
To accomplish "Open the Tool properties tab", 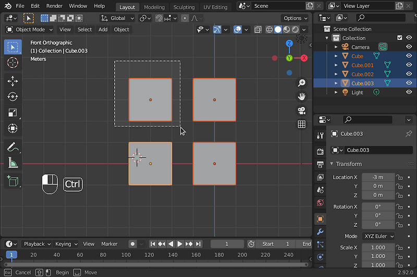I will (x=320, y=135).
